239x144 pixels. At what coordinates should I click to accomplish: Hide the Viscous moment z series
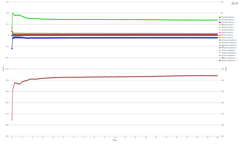tap(228, 53)
